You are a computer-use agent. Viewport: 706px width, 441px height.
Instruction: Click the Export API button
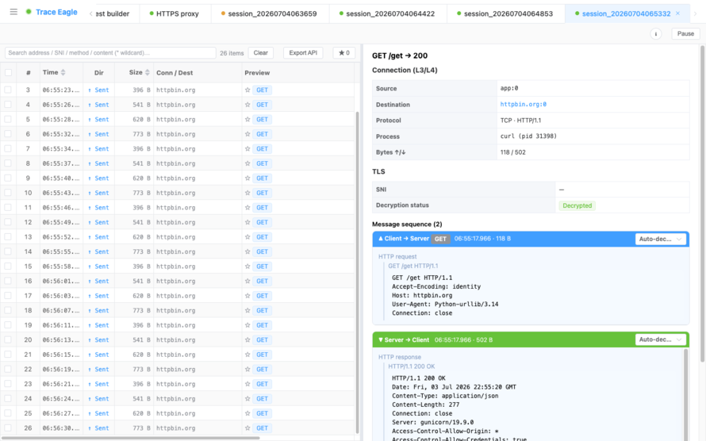[303, 53]
